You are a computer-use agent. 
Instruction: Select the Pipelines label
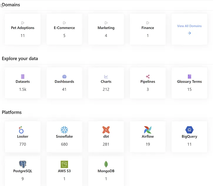click(x=148, y=81)
